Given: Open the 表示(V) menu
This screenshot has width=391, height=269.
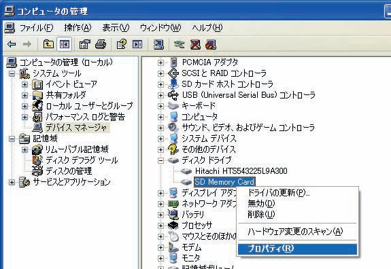Looking at the screenshot, I should 116,28.
